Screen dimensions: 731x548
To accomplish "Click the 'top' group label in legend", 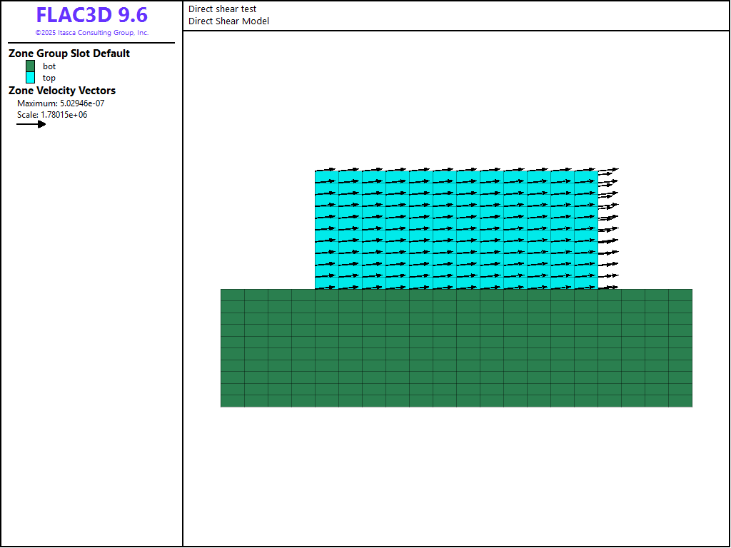I will (49, 78).
